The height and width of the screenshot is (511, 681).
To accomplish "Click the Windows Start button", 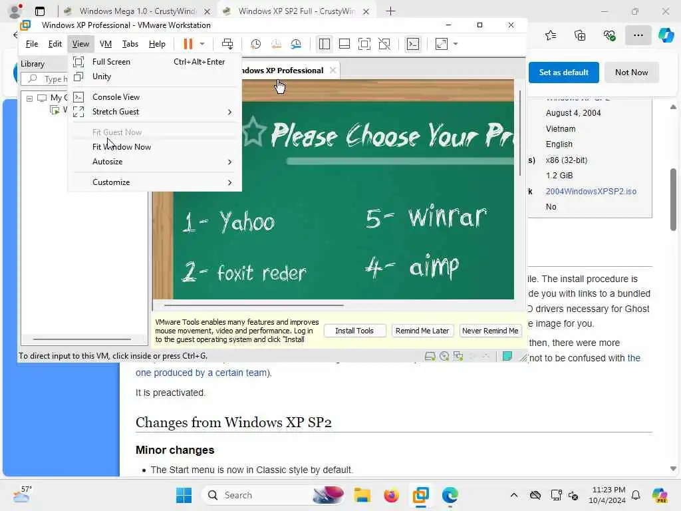I will 184,495.
